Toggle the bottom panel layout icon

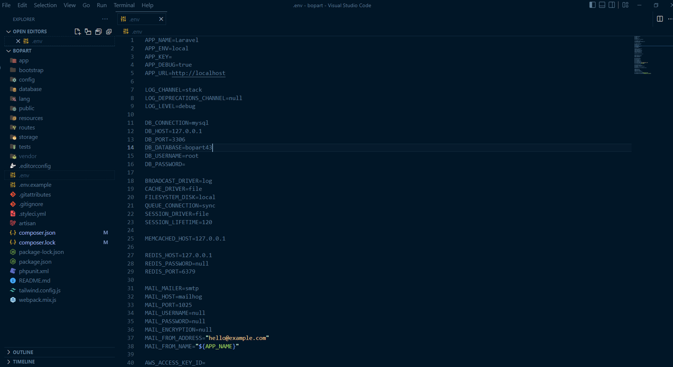click(602, 5)
